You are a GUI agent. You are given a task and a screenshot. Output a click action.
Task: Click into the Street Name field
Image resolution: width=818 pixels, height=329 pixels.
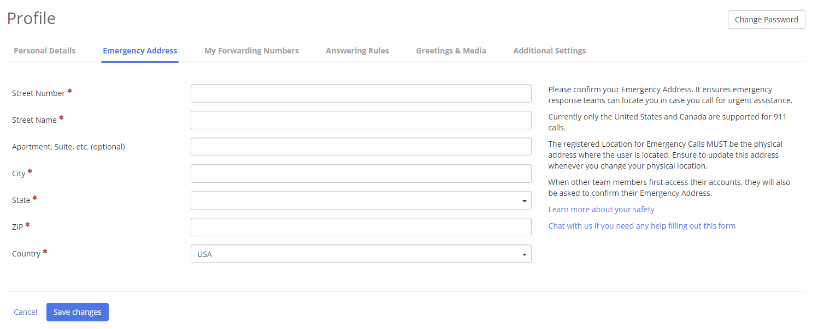click(361, 120)
